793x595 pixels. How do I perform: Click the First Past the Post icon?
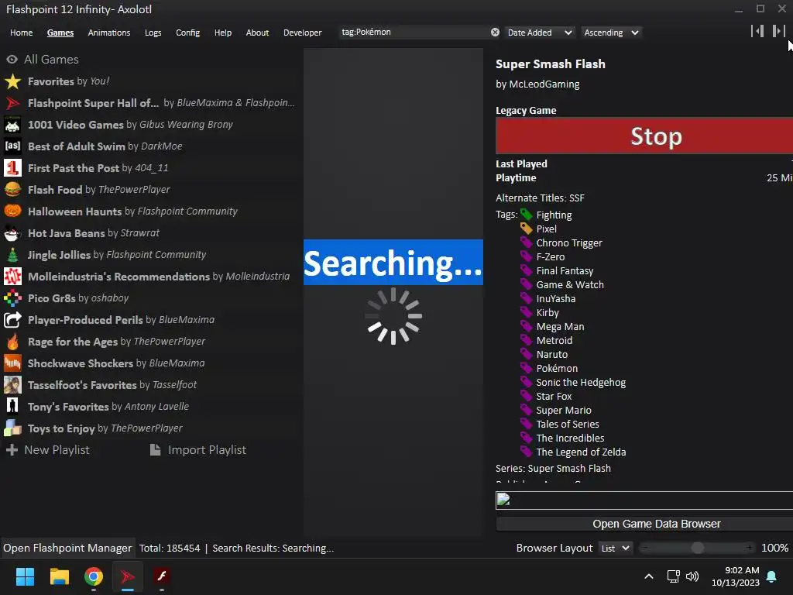coord(12,168)
